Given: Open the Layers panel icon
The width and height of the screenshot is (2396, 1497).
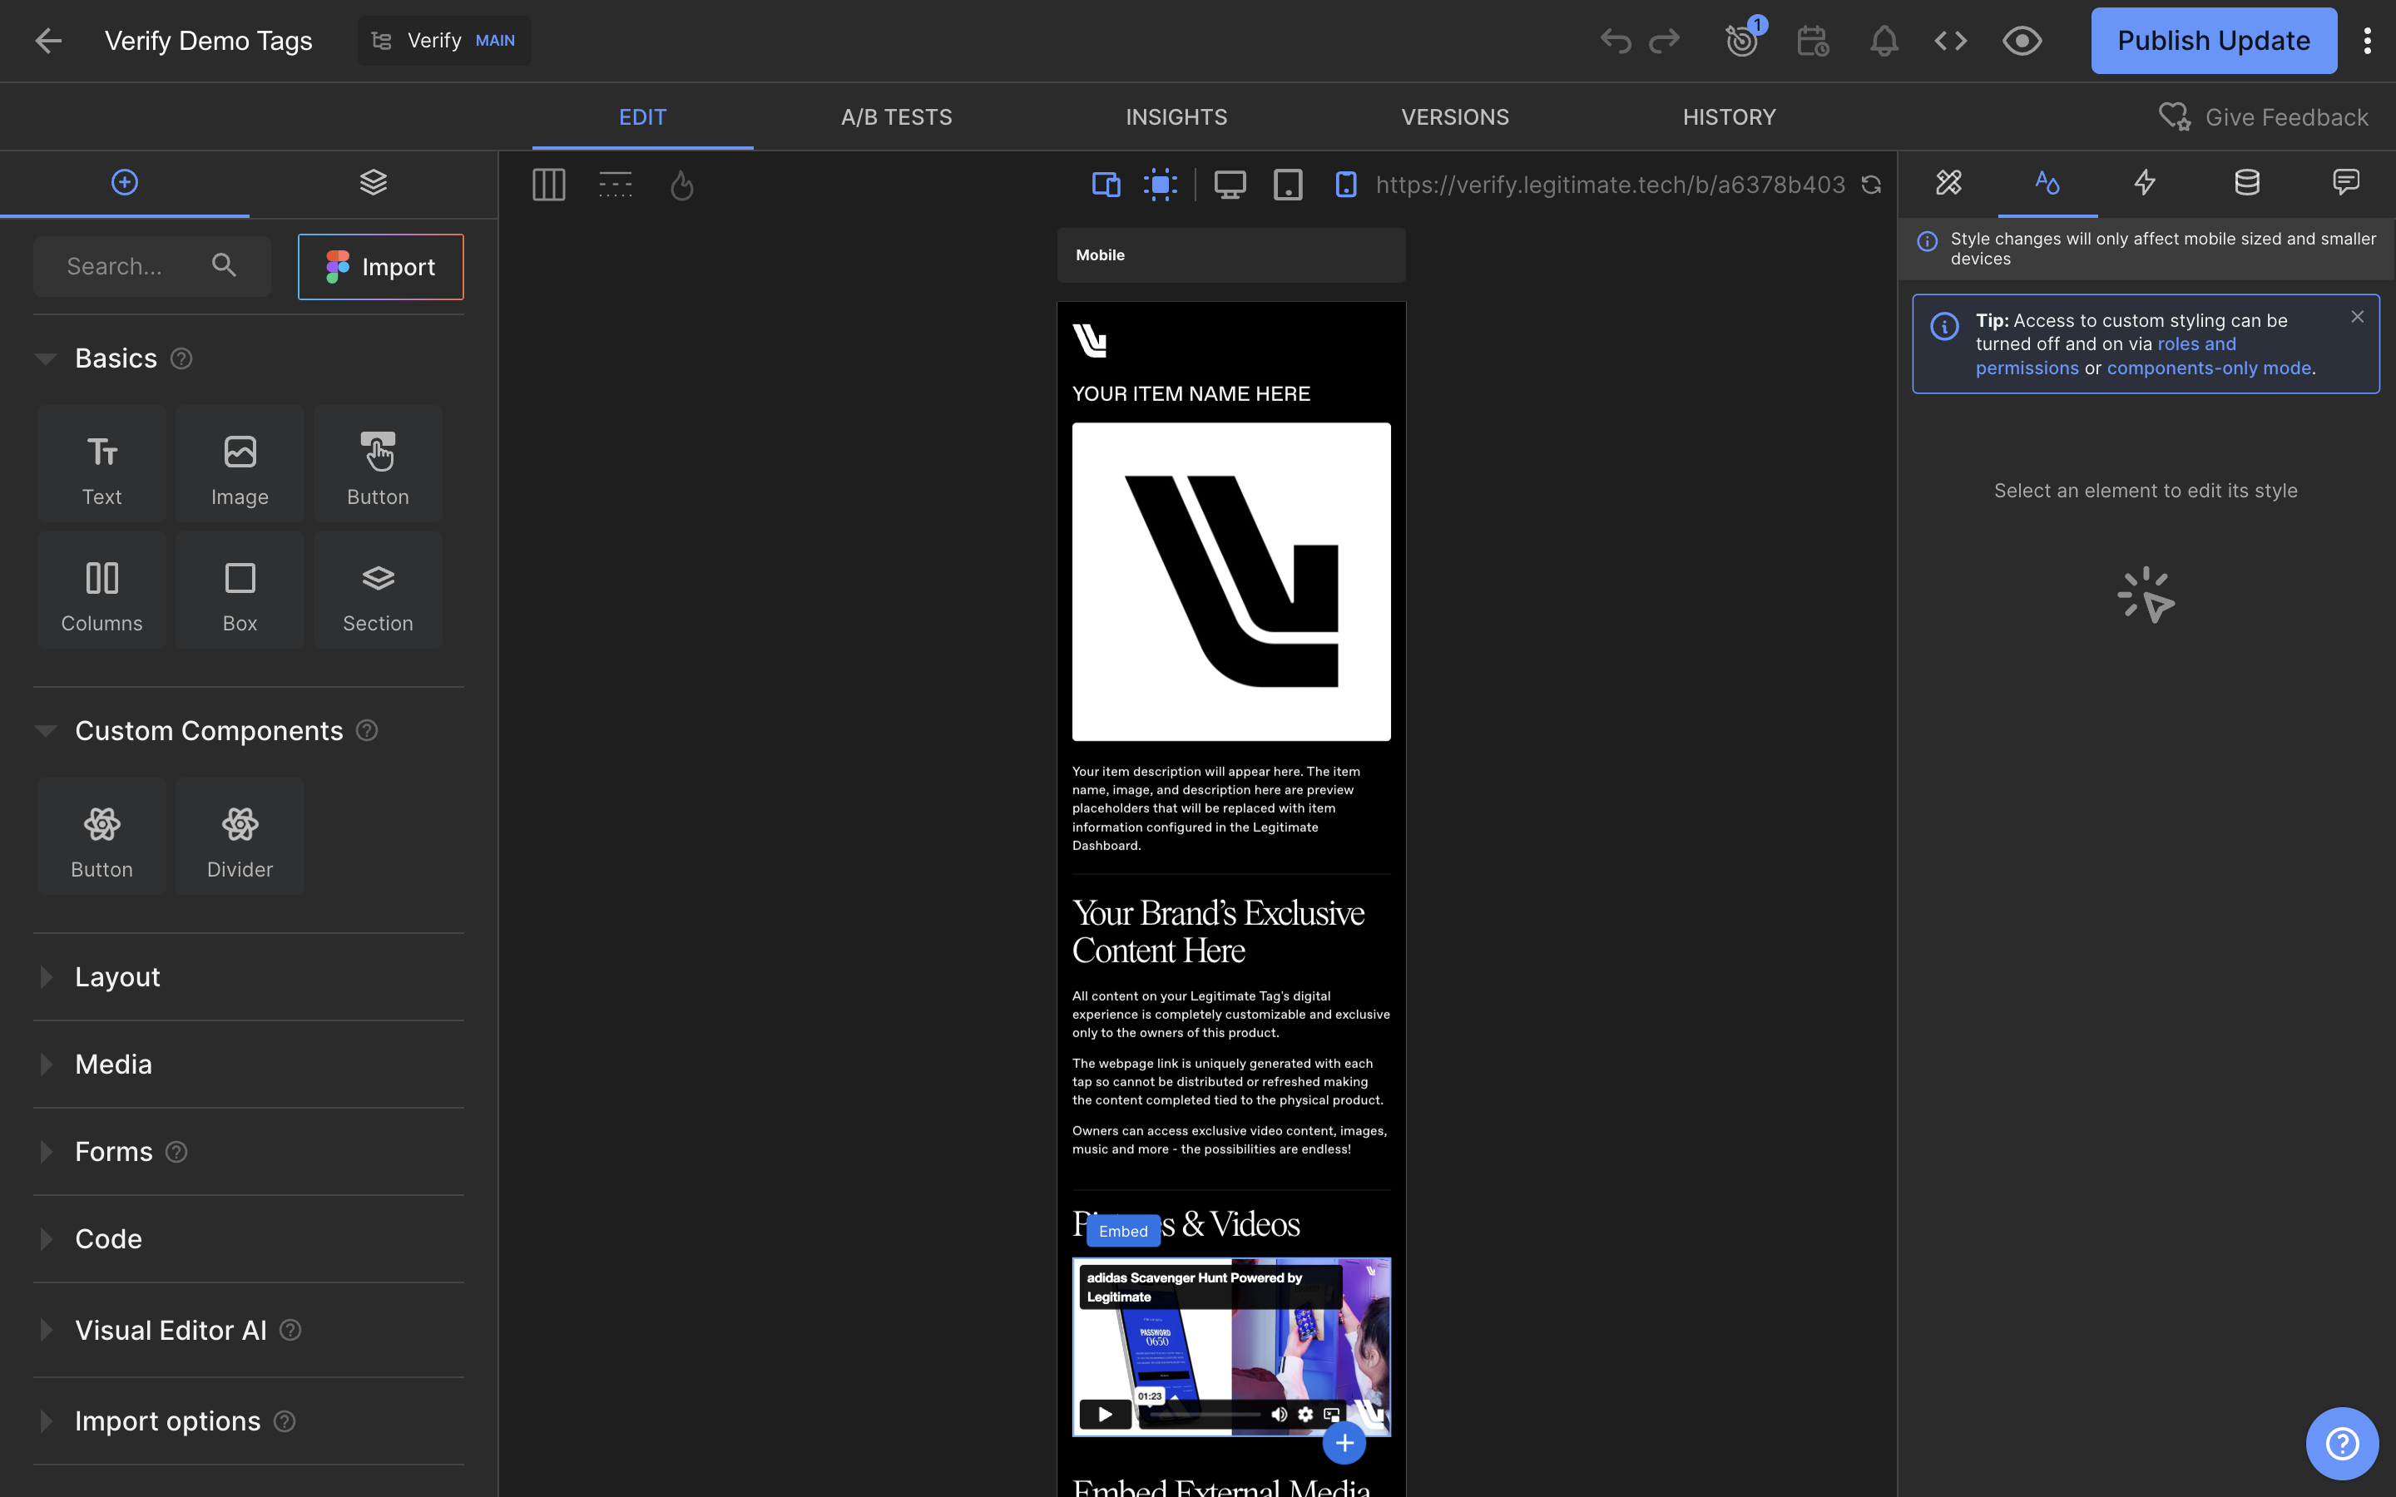Looking at the screenshot, I should tap(374, 183).
